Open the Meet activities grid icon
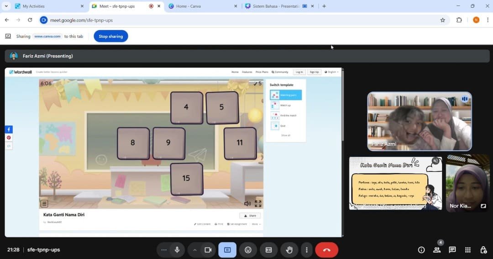This screenshot has height=259, width=493. pos(468,250)
